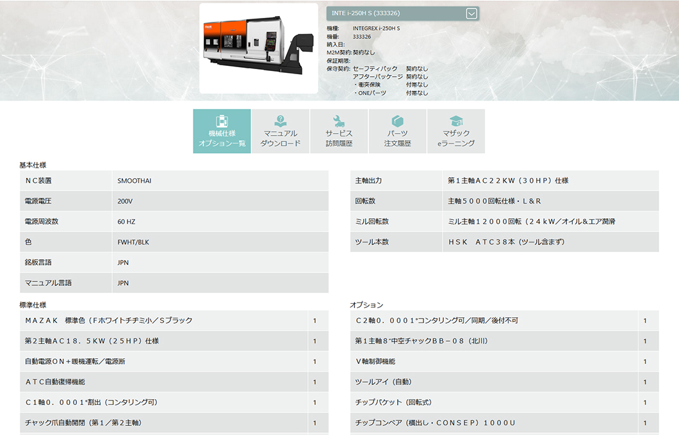Screen dimensions: 679x435
Task: Select ミル主軸１２０００回転 value
Action: 532,221
